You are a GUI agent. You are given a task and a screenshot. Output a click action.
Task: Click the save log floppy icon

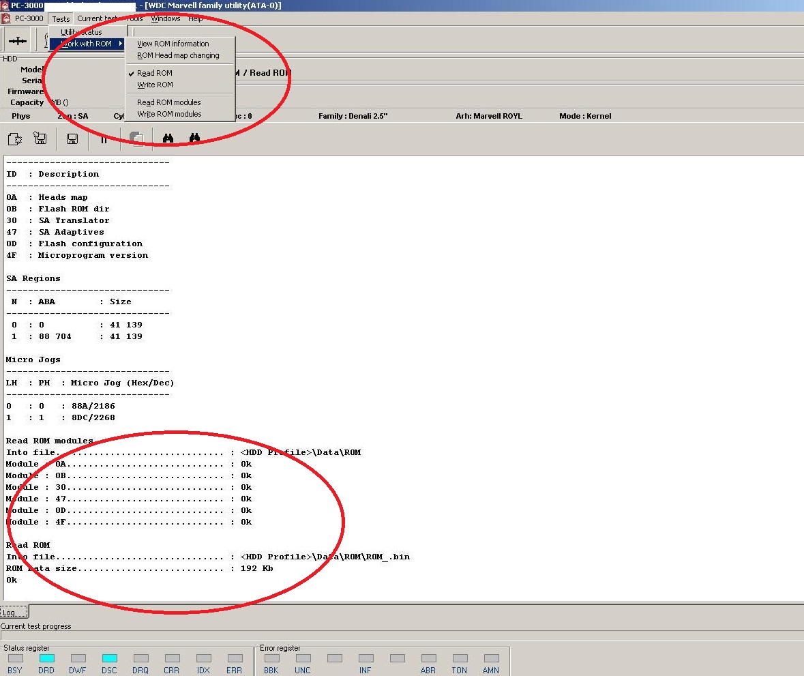tap(72, 138)
